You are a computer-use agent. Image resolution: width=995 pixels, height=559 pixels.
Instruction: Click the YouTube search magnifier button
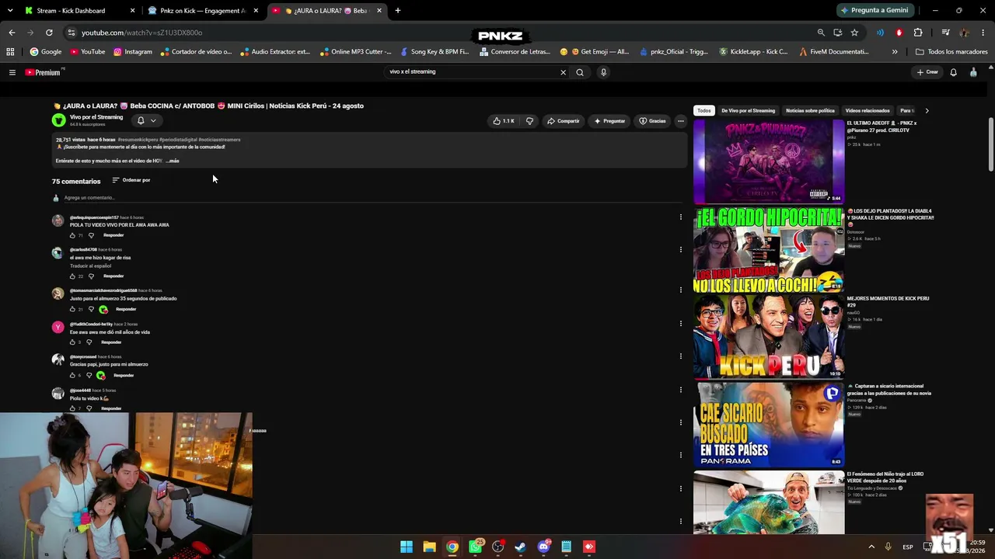(580, 72)
